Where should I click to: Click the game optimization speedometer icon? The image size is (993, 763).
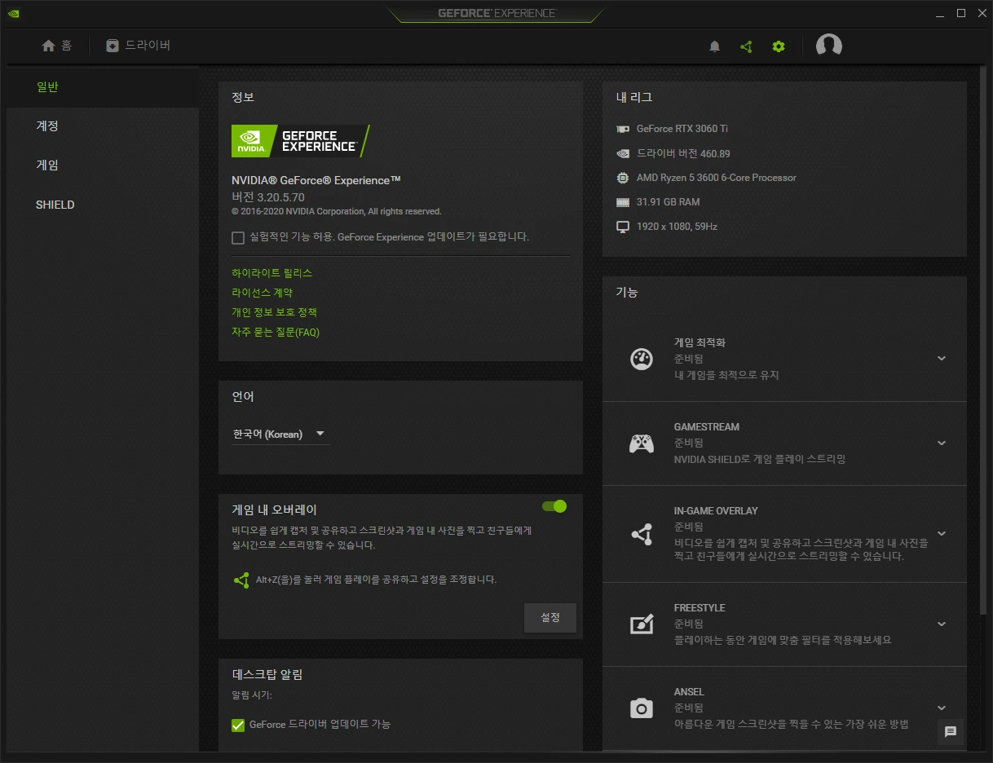[x=642, y=359]
